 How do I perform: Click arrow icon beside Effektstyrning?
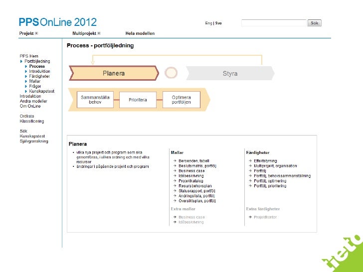[x=250, y=161]
